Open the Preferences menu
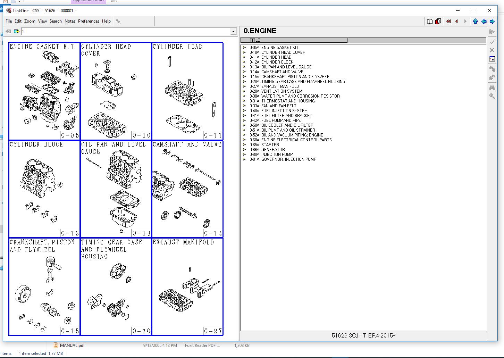Screen dimensions: 504x358 coord(89,21)
